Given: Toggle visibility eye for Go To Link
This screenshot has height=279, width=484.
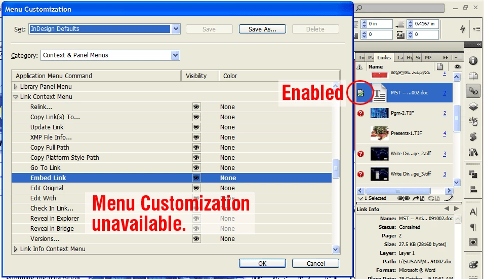Looking at the screenshot, I should [196, 167].
